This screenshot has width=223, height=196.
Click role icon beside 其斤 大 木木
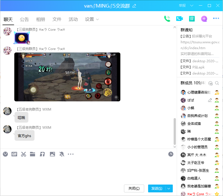pyautogui.click(x=217, y=155)
